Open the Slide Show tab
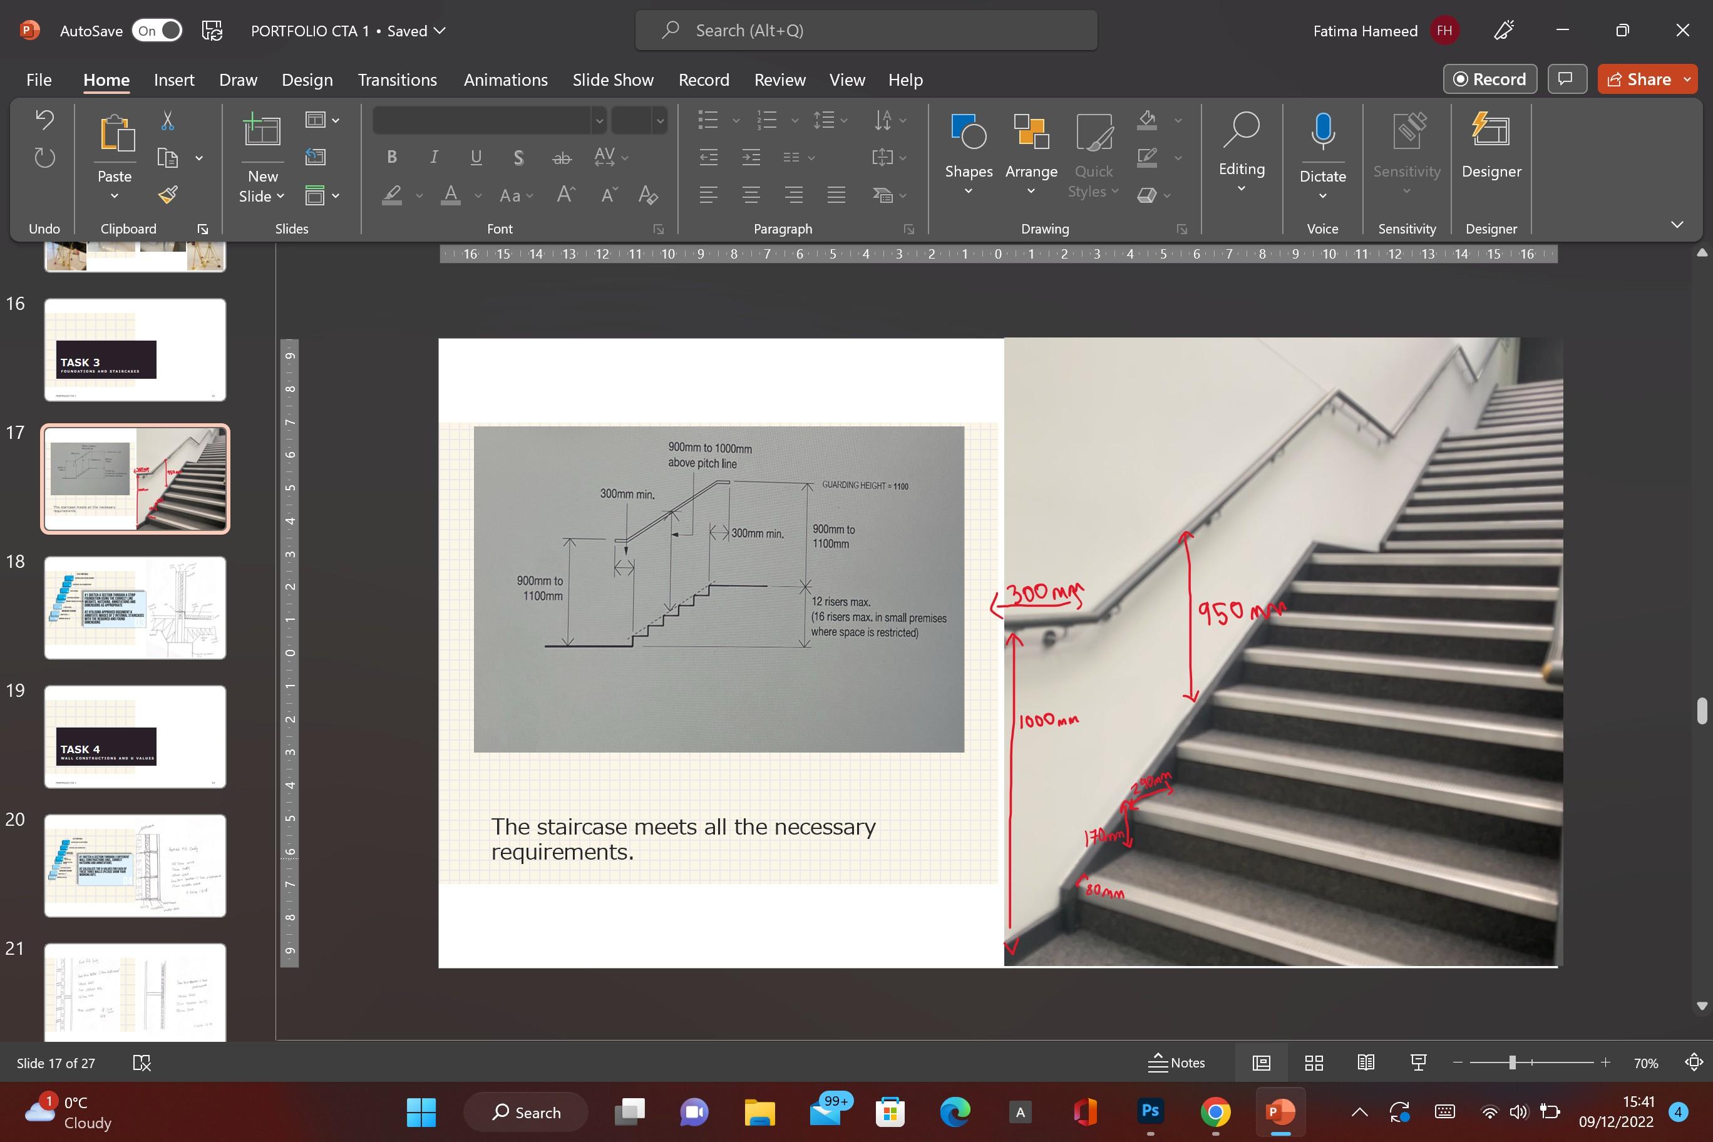Image resolution: width=1713 pixels, height=1142 pixels. 612,80
